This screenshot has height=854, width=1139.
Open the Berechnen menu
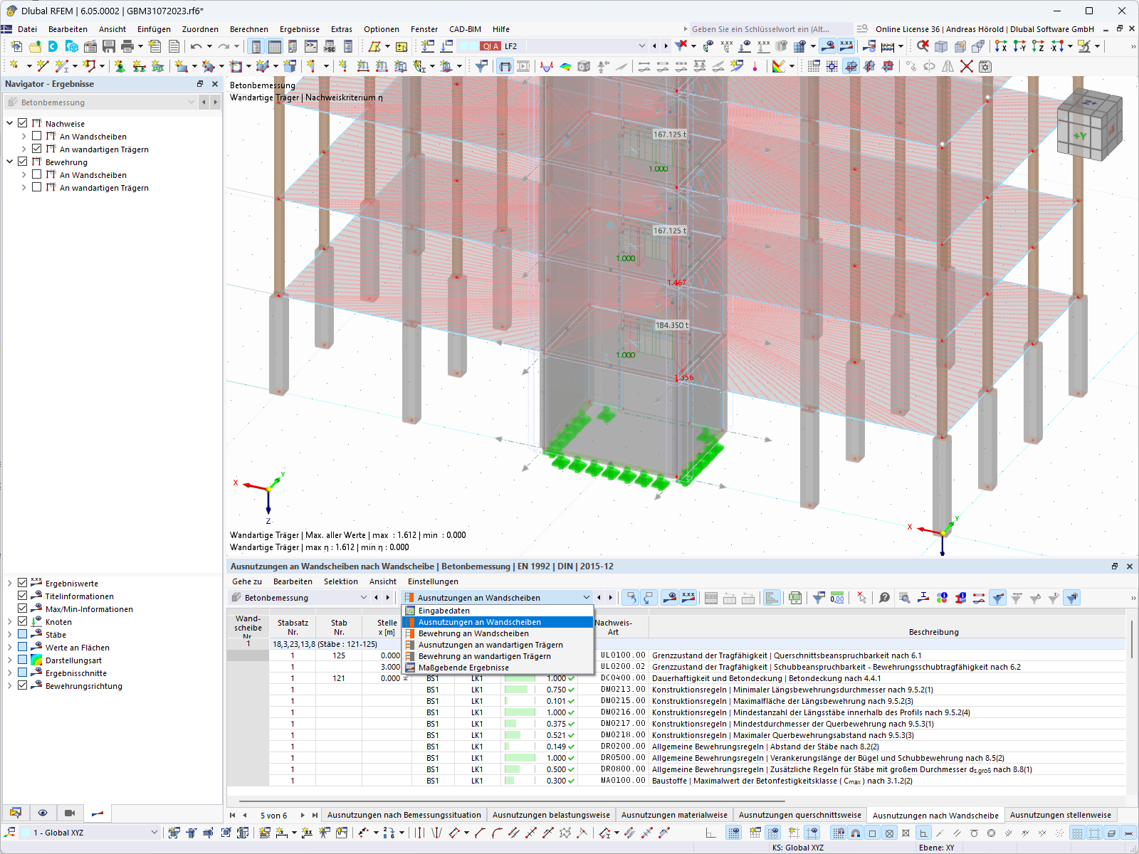point(249,29)
